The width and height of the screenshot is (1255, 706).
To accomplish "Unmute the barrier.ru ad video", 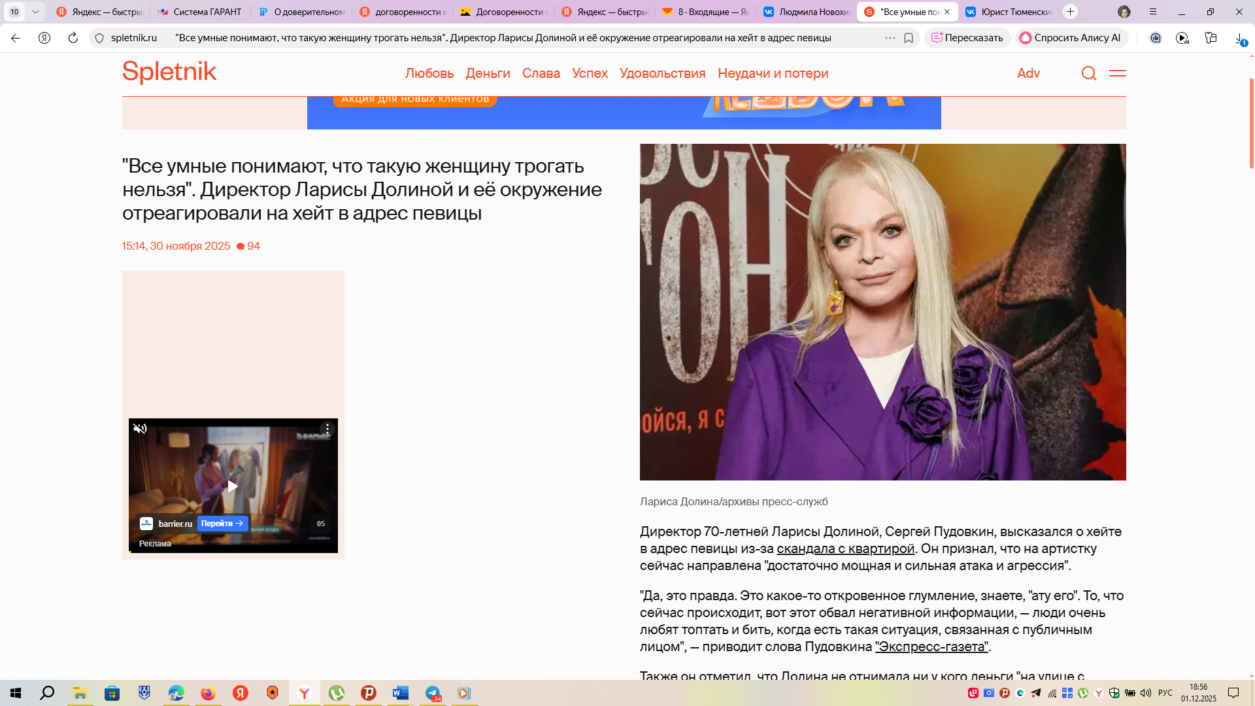I will click(x=140, y=429).
